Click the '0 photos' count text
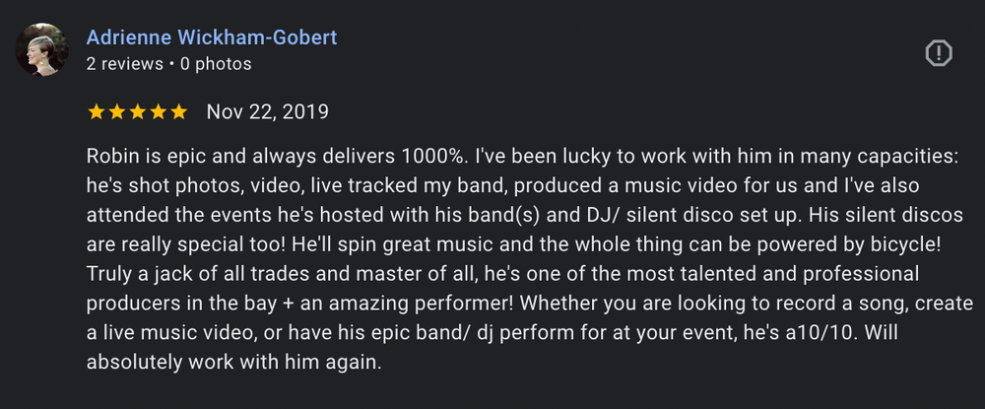Image resolution: width=985 pixels, height=409 pixels. tap(216, 64)
